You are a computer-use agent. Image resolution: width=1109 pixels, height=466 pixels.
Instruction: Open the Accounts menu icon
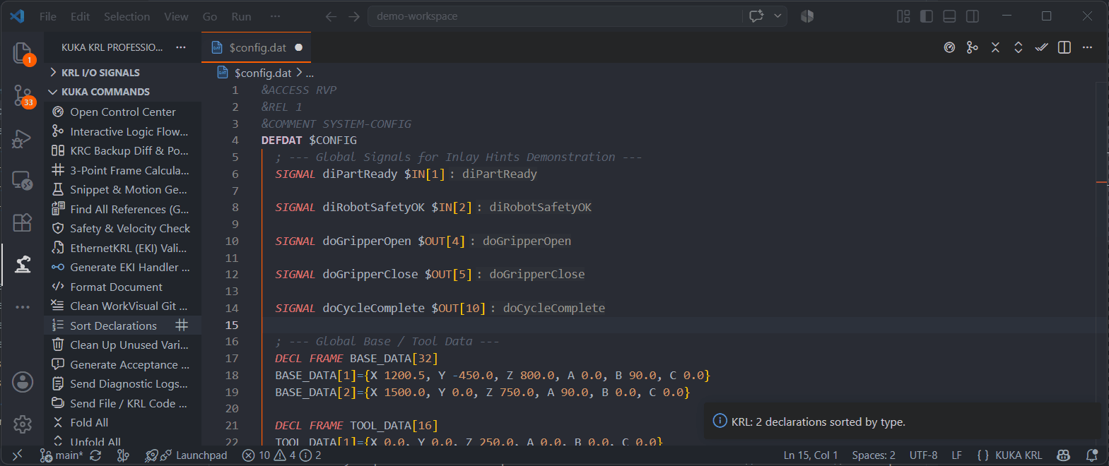[23, 382]
